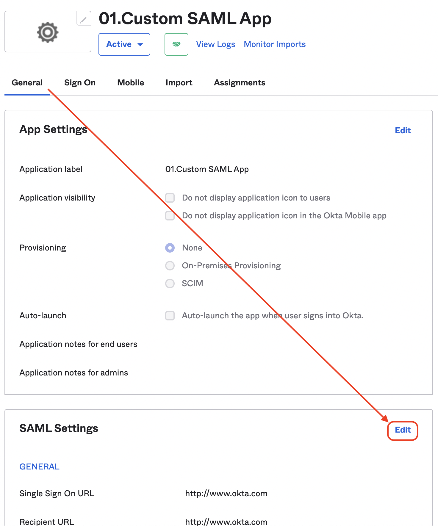Check 'Do not display application icon to users'
This screenshot has width=438, height=526.
(x=170, y=198)
